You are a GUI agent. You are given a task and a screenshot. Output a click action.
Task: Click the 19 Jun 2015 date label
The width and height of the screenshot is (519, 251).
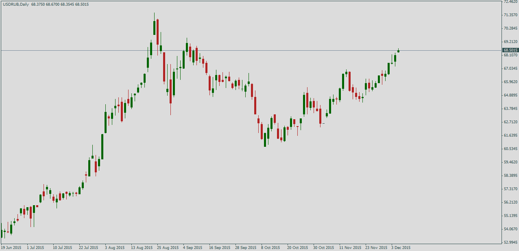click(11, 247)
